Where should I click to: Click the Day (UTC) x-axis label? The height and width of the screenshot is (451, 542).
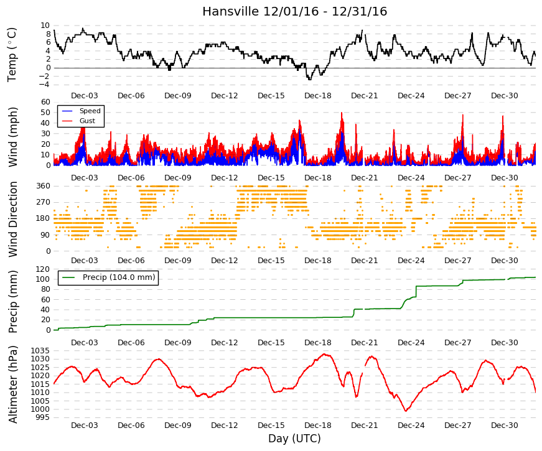coord(294,439)
